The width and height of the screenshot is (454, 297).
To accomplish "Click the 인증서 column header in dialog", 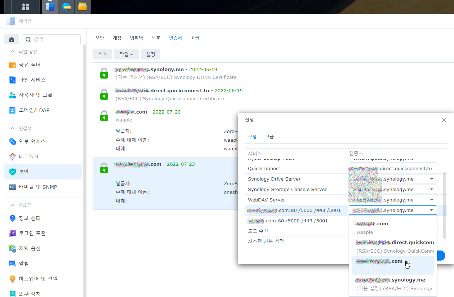I will click(x=393, y=154).
